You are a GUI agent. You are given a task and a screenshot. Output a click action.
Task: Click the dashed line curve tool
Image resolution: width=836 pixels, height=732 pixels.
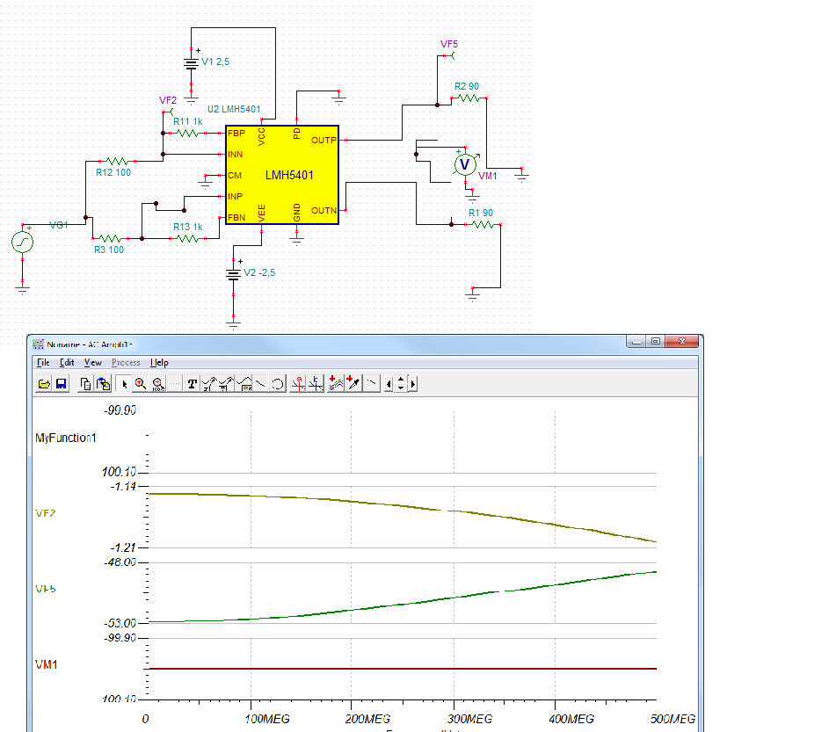(372, 384)
